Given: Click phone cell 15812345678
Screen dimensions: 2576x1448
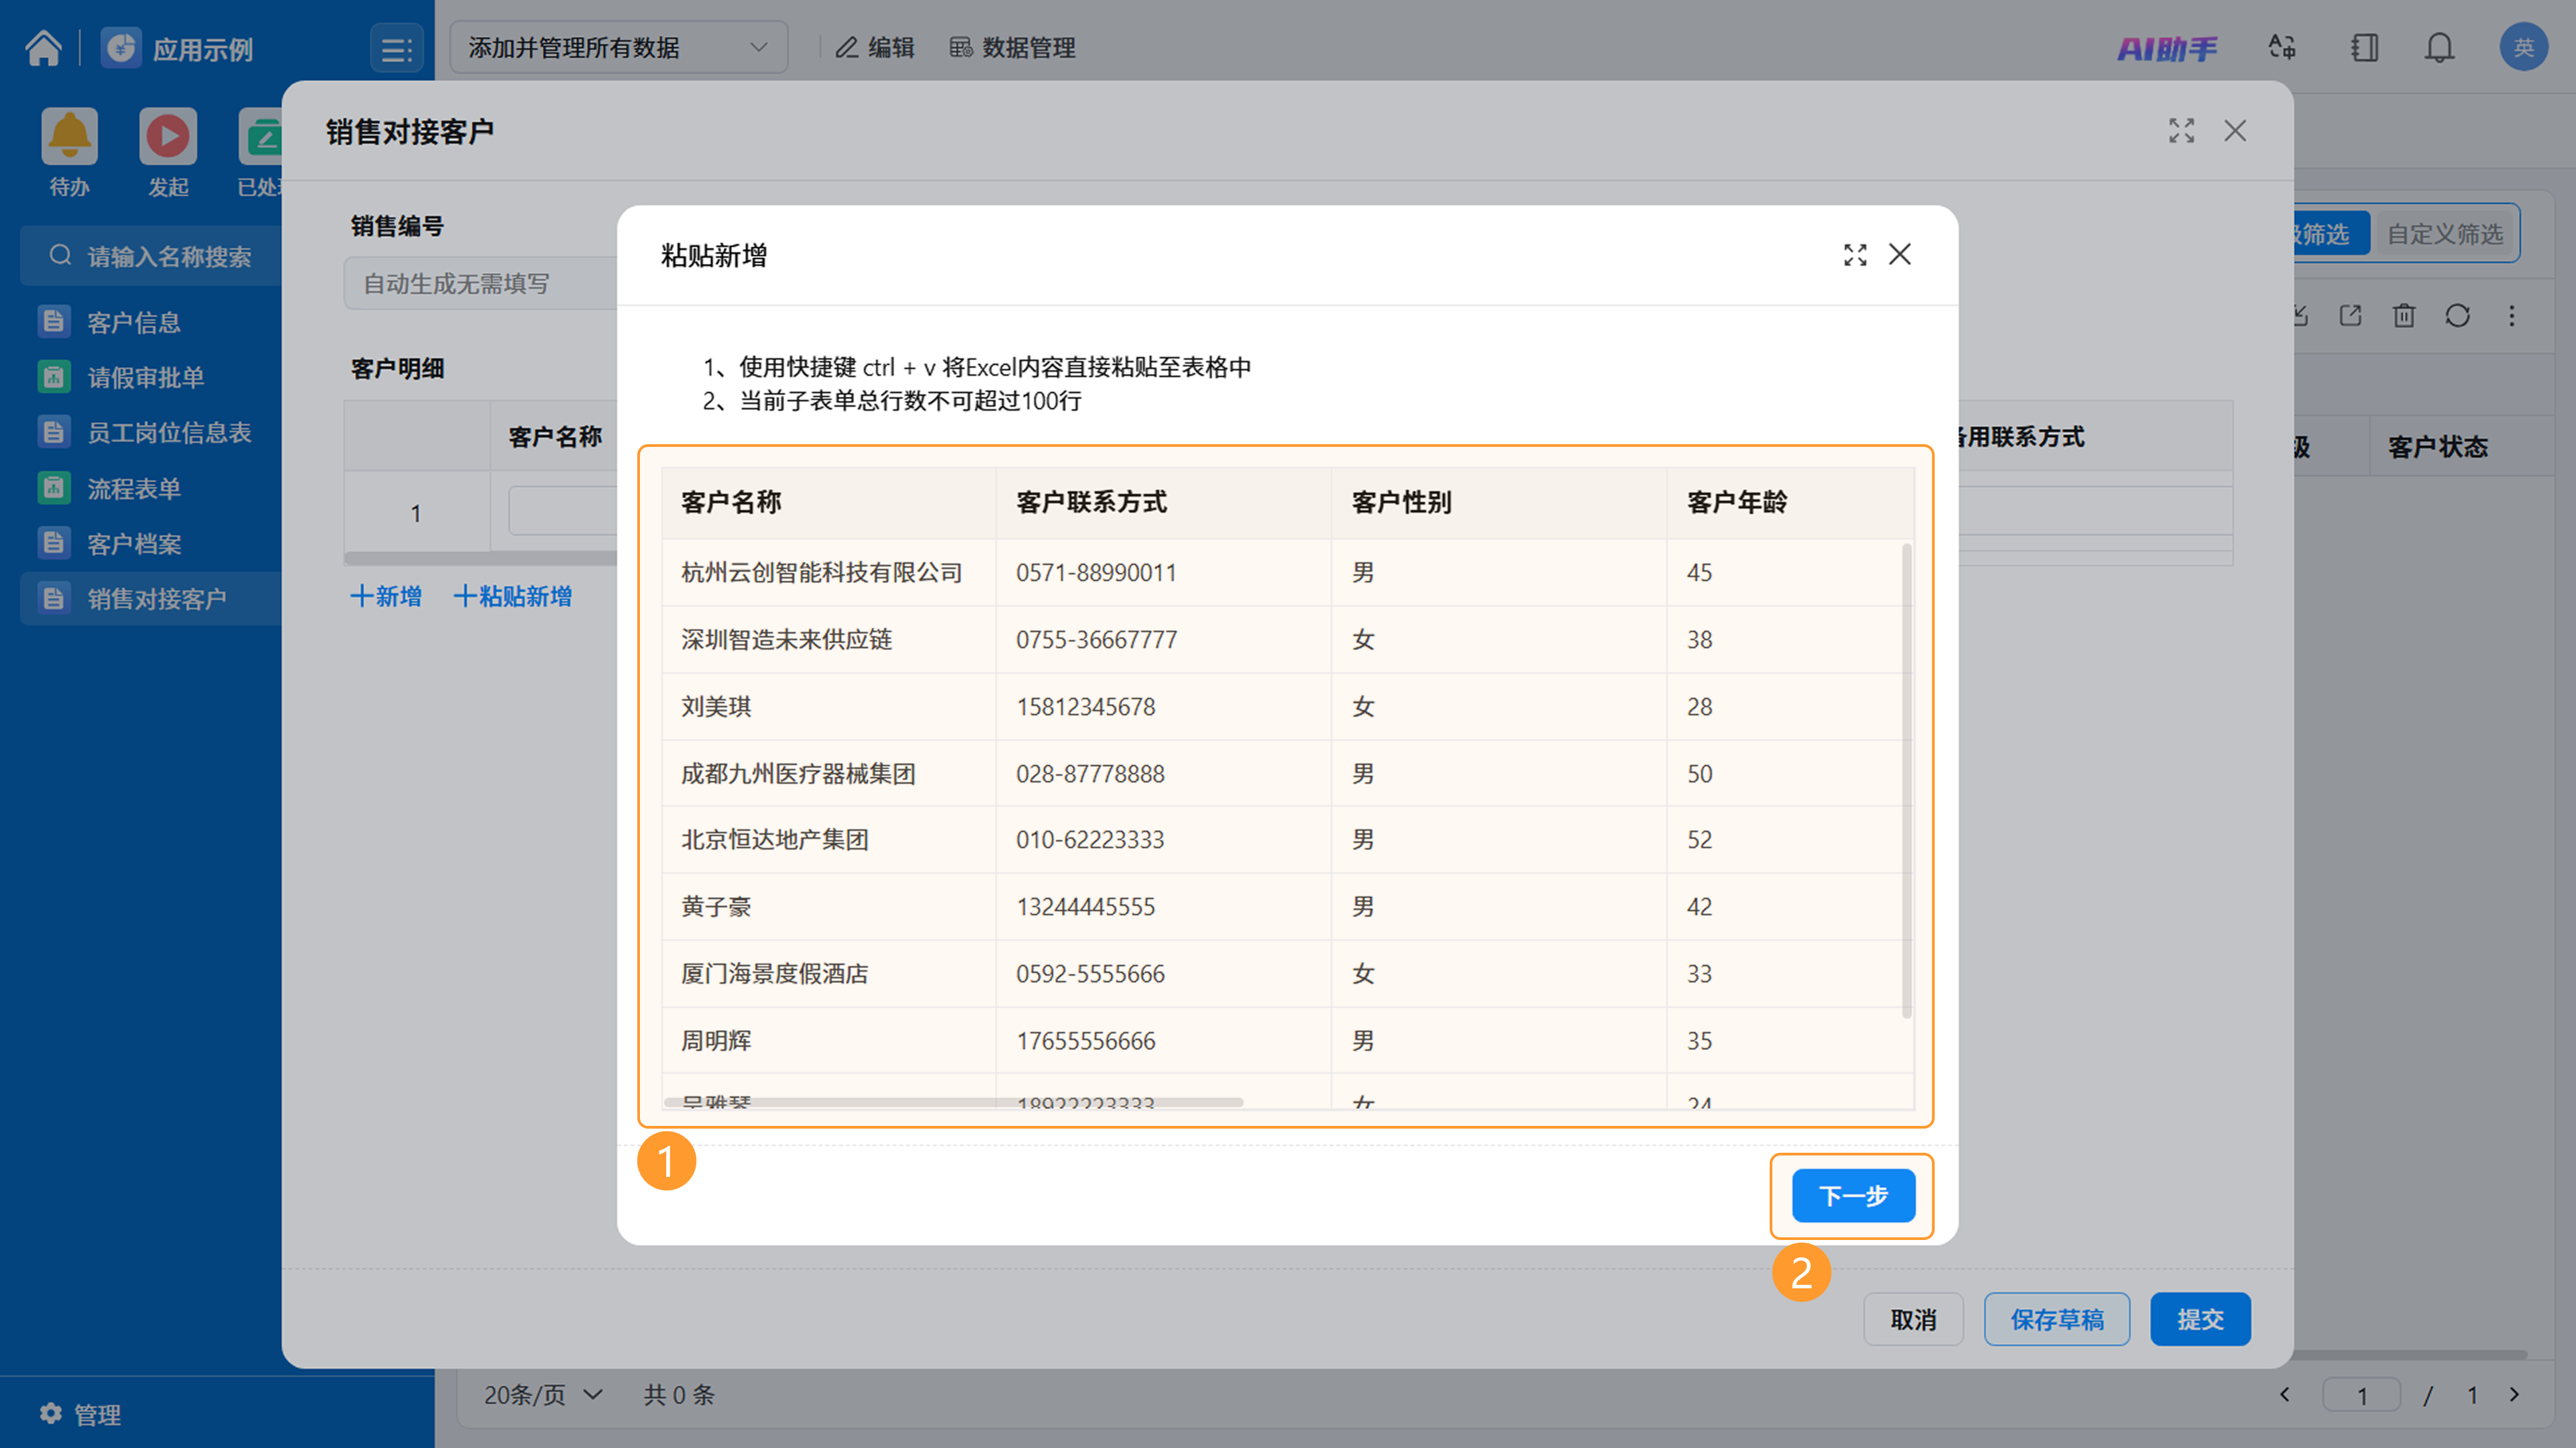Looking at the screenshot, I should (1163, 706).
